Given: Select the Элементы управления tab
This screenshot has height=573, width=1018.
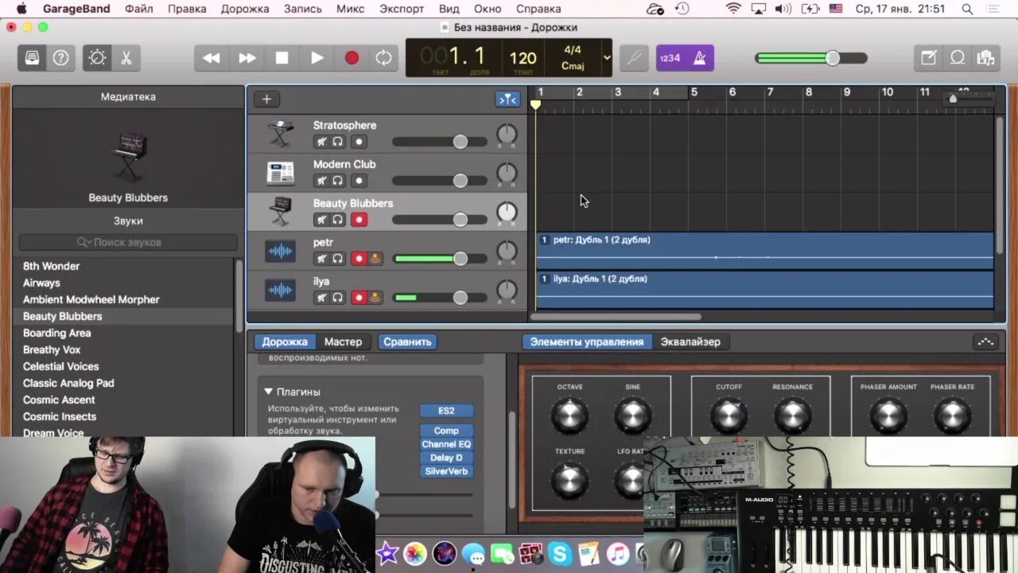Looking at the screenshot, I should [x=587, y=341].
